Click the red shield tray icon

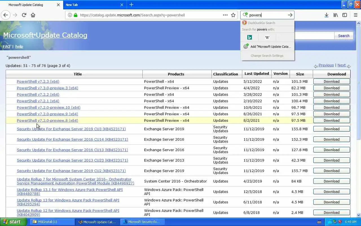pyautogui.click(x=340, y=222)
